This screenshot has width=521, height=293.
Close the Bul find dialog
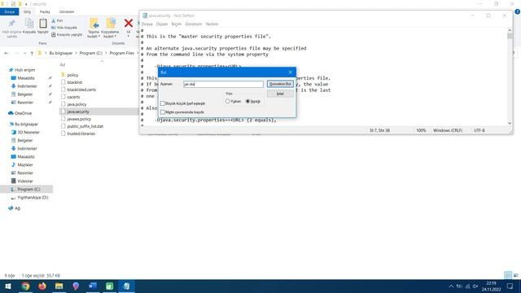pyautogui.click(x=290, y=72)
